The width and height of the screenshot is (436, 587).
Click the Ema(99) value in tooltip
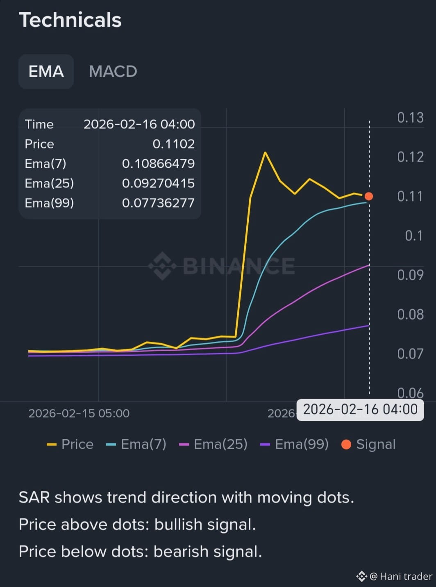tap(158, 203)
